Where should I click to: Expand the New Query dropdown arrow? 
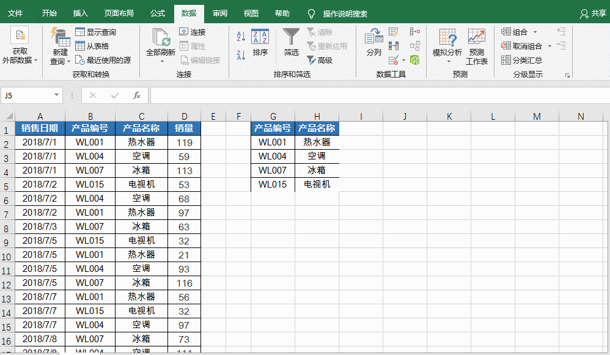click(68, 62)
